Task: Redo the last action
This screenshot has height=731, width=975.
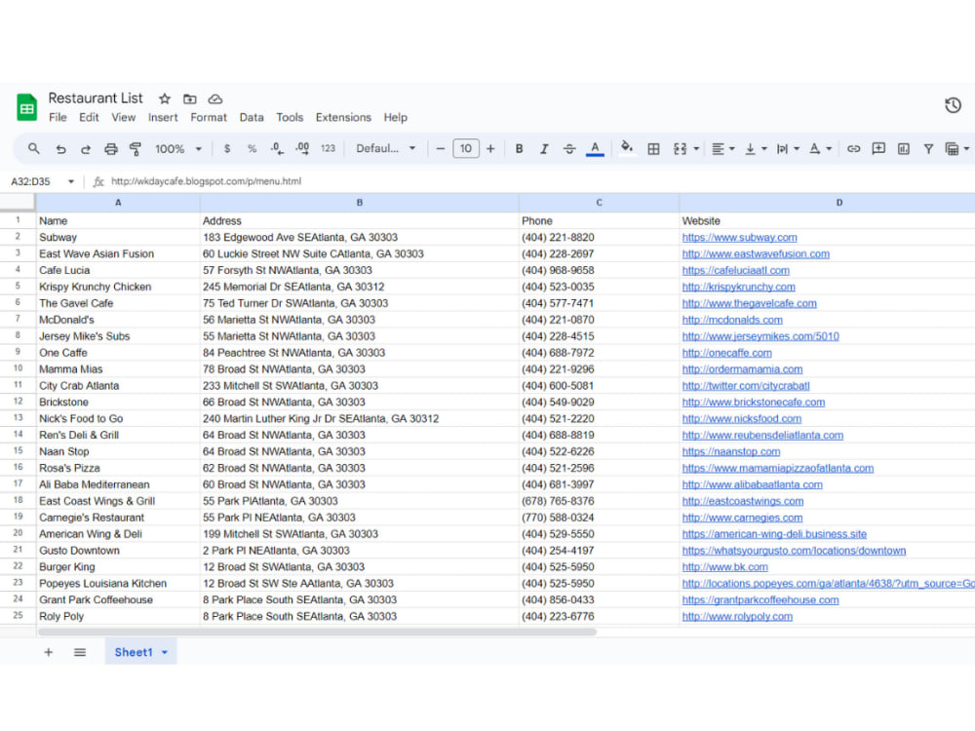Action: pos(85,149)
